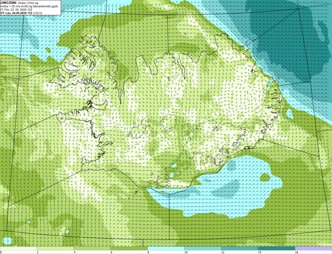Click the title line 'UWC/DINI: Vindur (10m) og'
This screenshot has height=254, width=332.
click(19, 3)
